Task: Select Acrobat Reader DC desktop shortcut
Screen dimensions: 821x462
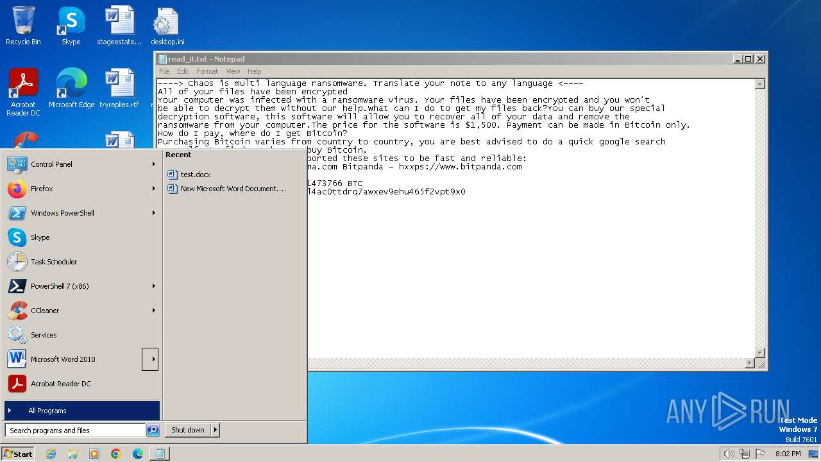Action: (23, 92)
